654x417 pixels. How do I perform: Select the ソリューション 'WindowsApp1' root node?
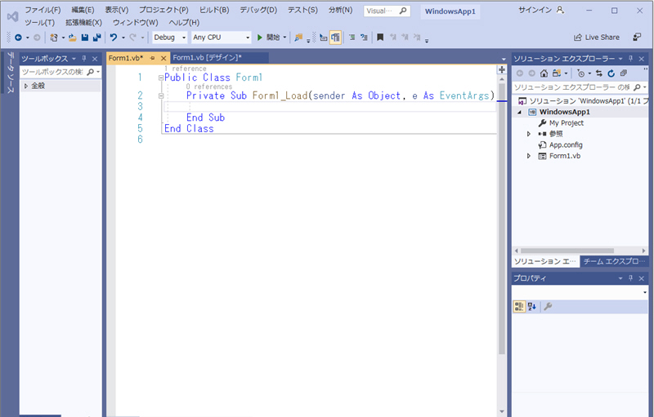pos(583,100)
